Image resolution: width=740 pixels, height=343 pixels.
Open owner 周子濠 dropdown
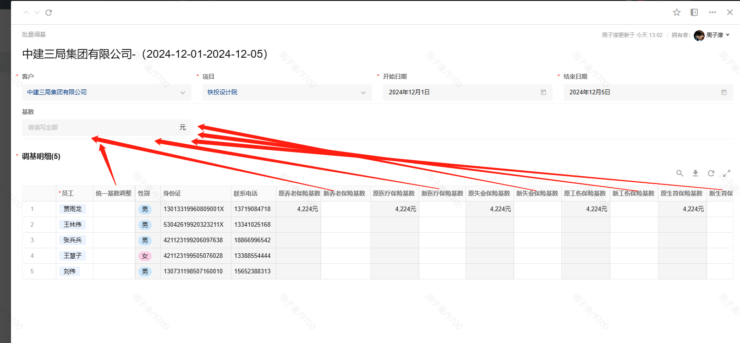(x=728, y=35)
